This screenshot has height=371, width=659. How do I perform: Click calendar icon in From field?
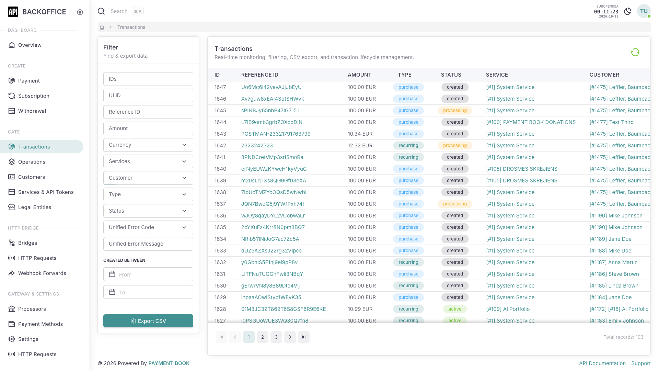(x=112, y=274)
